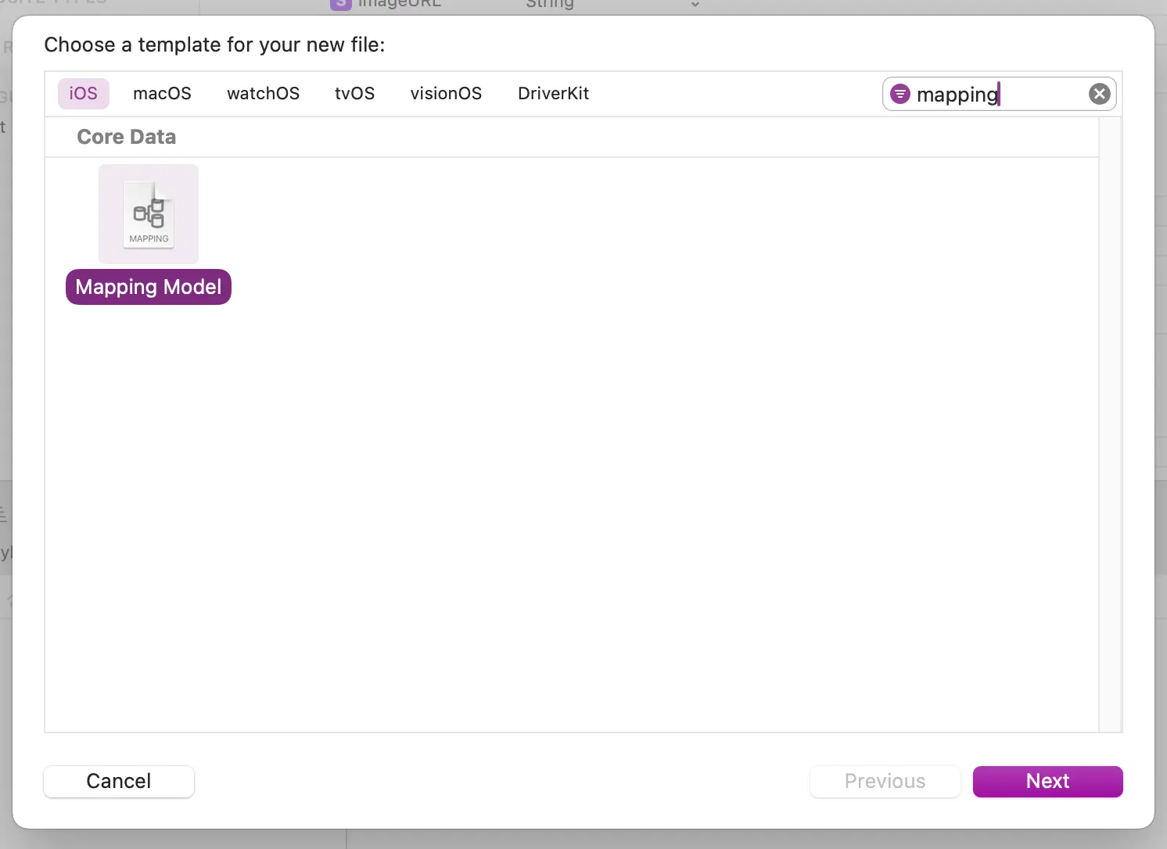This screenshot has width=1167, height=849.
Task: Click the filter icon in search field
Action: [900, 95]
